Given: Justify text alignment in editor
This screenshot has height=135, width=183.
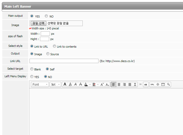Looking at the screenshot, I should tap(130, 84).
